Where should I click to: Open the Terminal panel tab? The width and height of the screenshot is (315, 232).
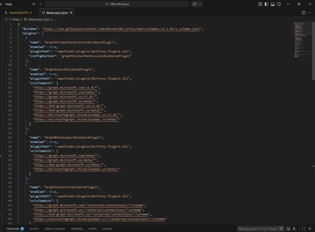(x=77, y=229)
